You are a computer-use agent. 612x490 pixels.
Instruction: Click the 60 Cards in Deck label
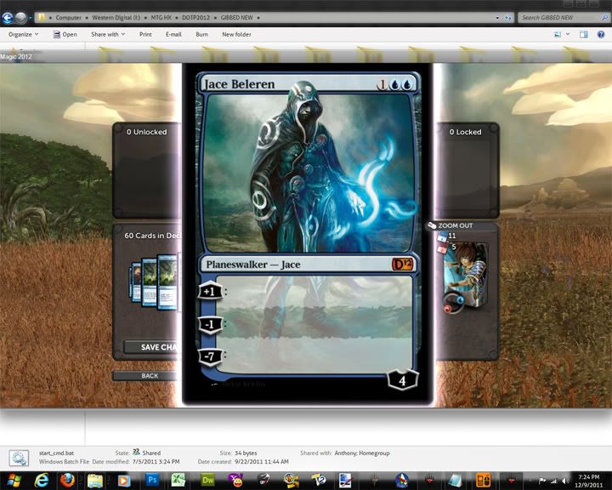click(x=153, y=236)
